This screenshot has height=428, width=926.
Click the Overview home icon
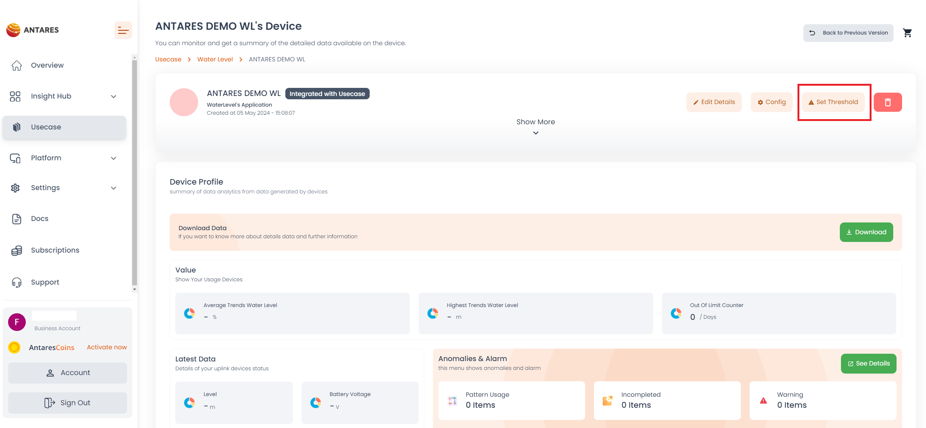click(x=17, y=65)
